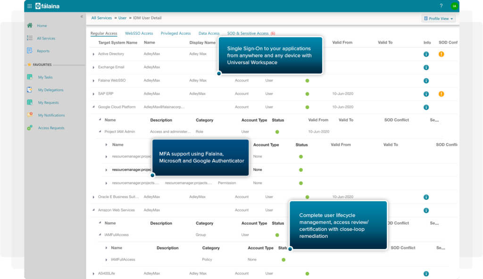The image size is (483, 279).
Task: Switch to the Privileged Access tab
Action: [175, 34]
